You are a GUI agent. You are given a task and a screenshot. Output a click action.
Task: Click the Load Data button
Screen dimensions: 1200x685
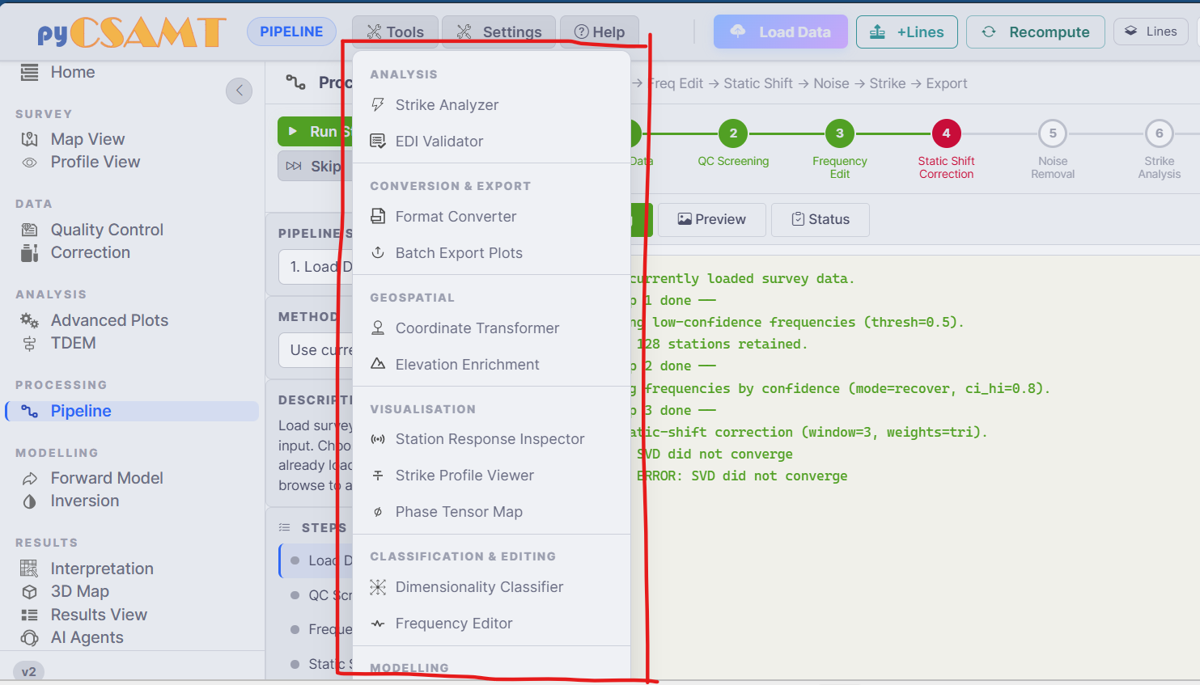780,32
